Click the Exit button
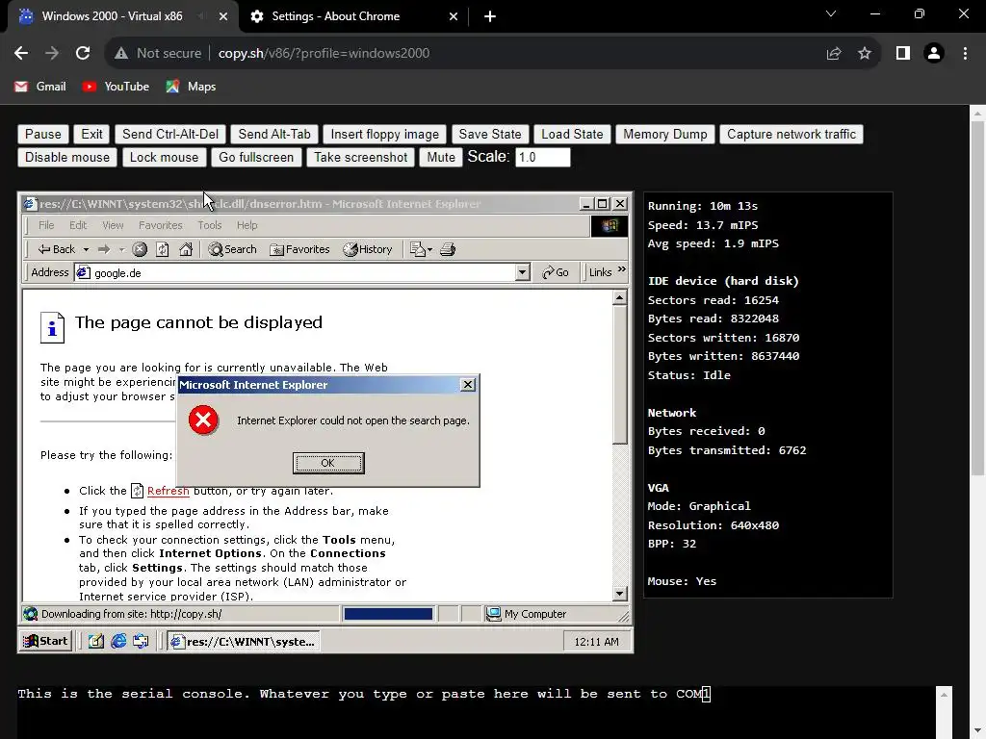The width and height of the screenshot is (986, 739). click(91, 135)
